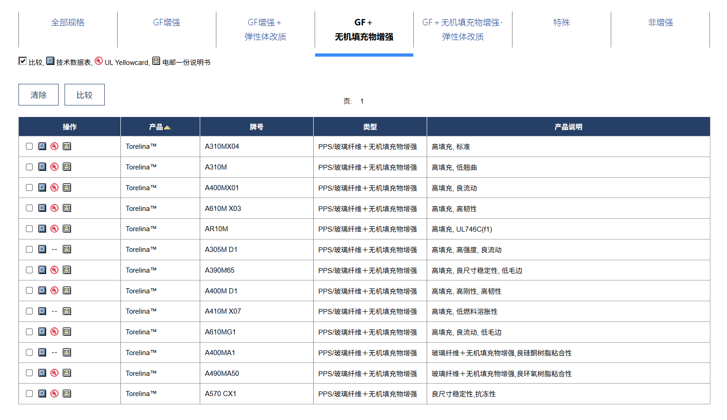Sort by 产品 column arrow
The height and width of the screenshot is (420, 727).
(167, 128)
